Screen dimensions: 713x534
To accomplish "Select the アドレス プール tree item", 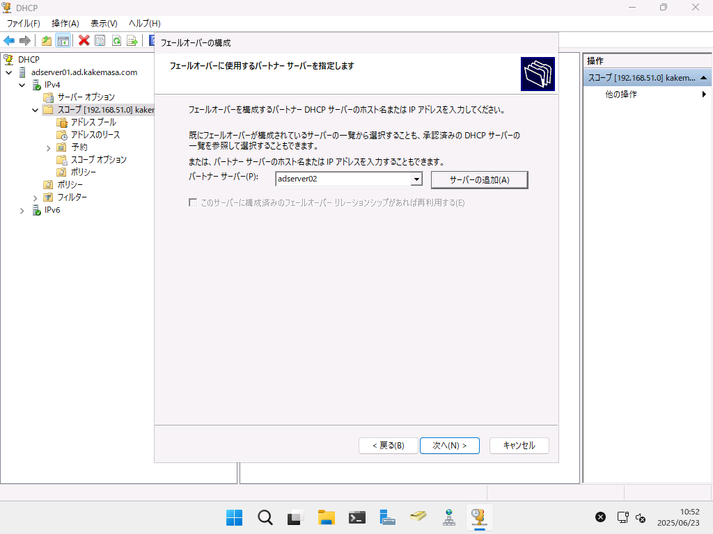I will 94,122.
